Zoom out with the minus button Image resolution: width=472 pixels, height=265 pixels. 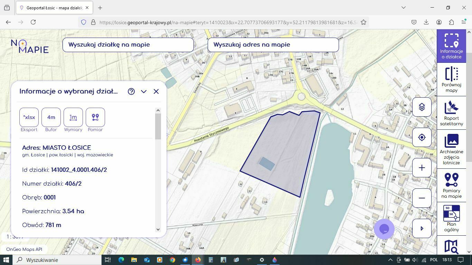pyautogui.click(x=422, y=198)
